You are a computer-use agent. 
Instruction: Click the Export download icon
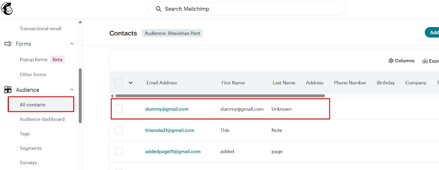(425, 61)
